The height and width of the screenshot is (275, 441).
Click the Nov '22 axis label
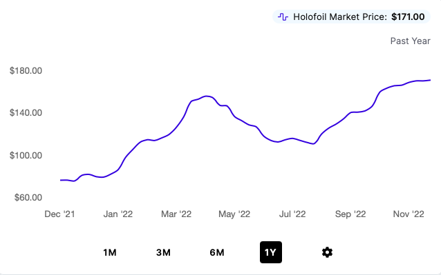pos(409,214)
